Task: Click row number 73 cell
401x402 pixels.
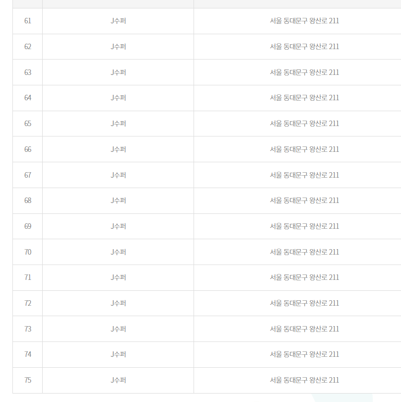Action: click(x=28, y=329)
